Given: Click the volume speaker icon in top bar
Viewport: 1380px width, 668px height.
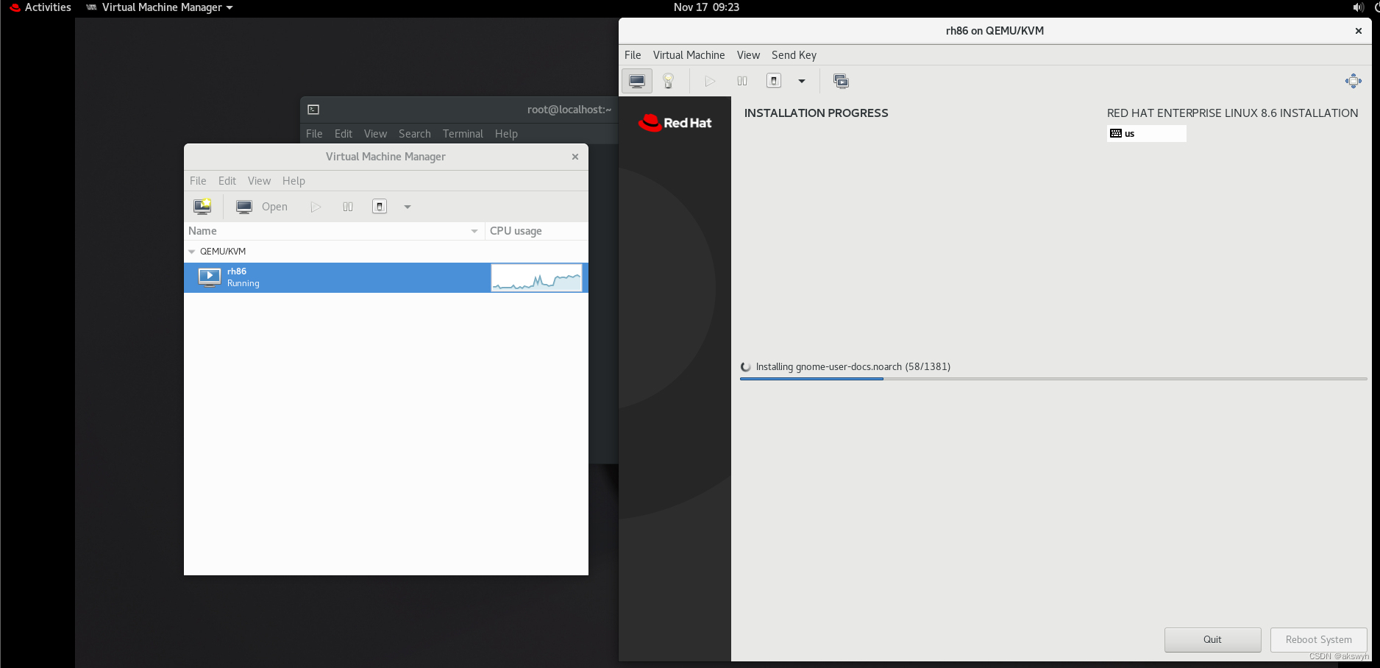Looking at the screenshot, I should [x=1358, y=7].
